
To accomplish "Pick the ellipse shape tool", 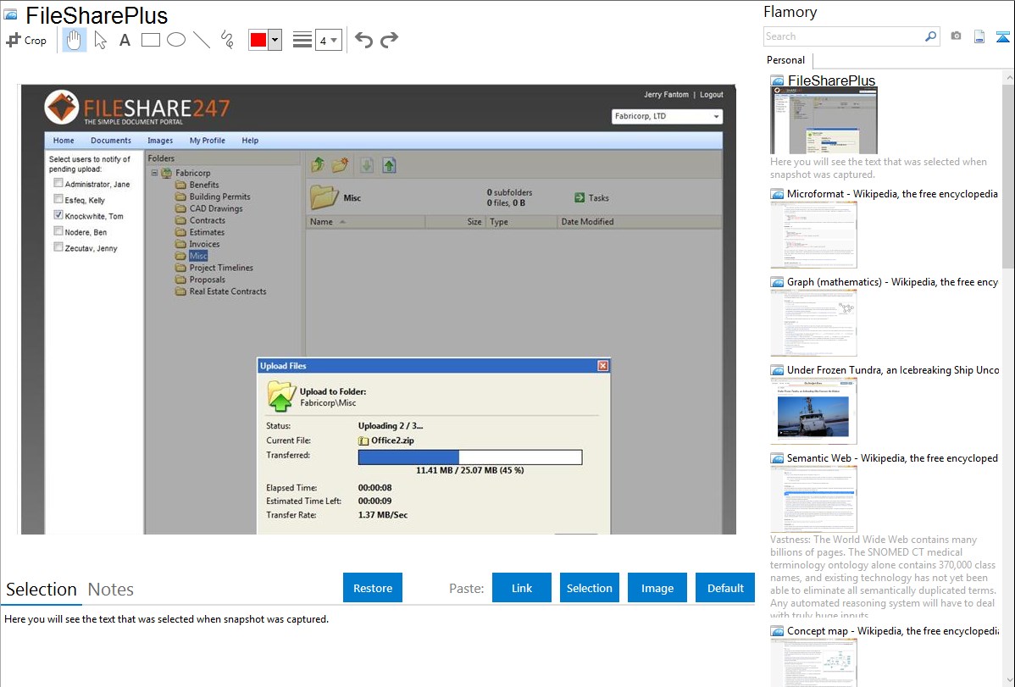I will (x=176, y=40).
